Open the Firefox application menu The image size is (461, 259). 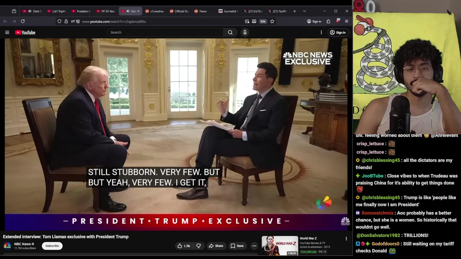346,21
